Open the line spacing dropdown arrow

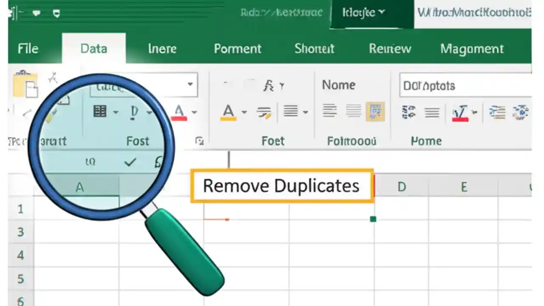[x=305, y=112]
